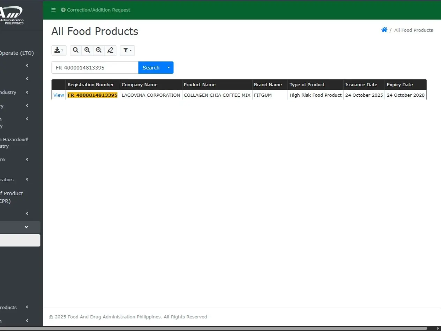Select the High Risk Food Product cell
441x331 pixels.
(315, 95)
